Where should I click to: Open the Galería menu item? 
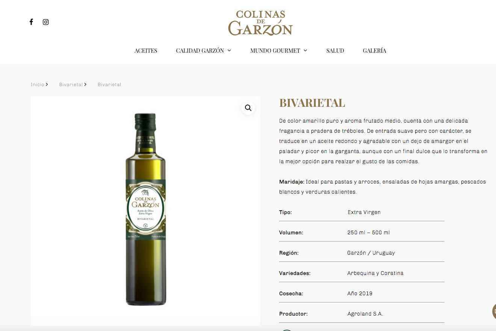pyautogui.click(x=374, y=50)
